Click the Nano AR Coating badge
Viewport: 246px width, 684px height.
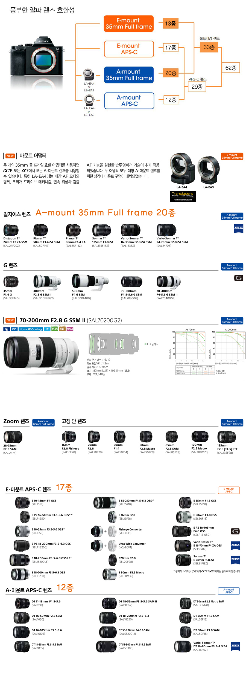click(x=31, y=329)
